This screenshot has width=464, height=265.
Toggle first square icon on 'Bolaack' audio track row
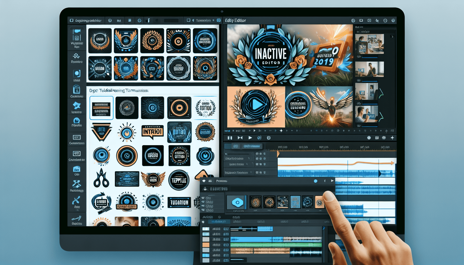pyautogui.click(x=257, y=172)
